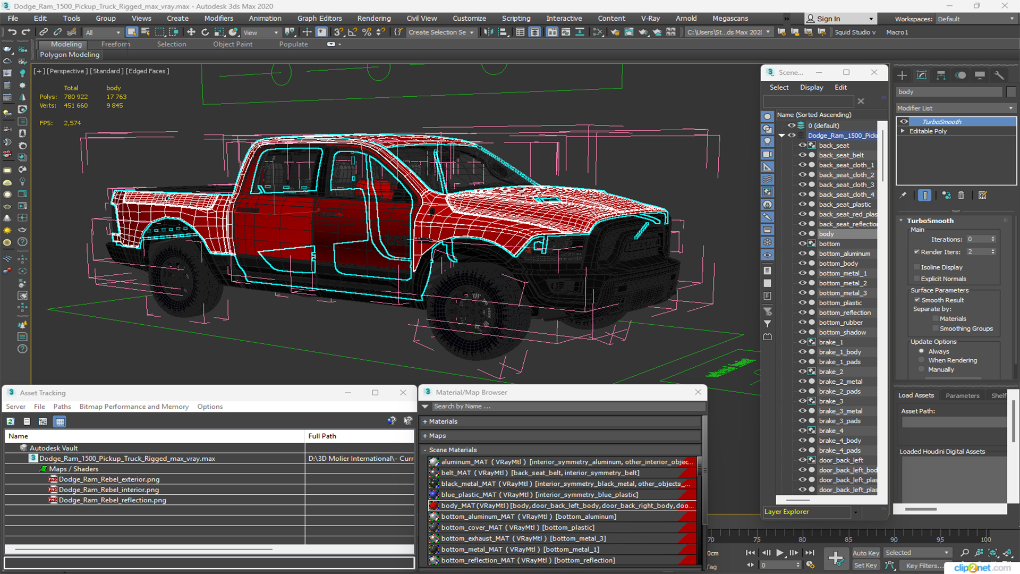Activate the Select and Rotate tool
The image size is (1020, 574).
[x=205, y=32]
